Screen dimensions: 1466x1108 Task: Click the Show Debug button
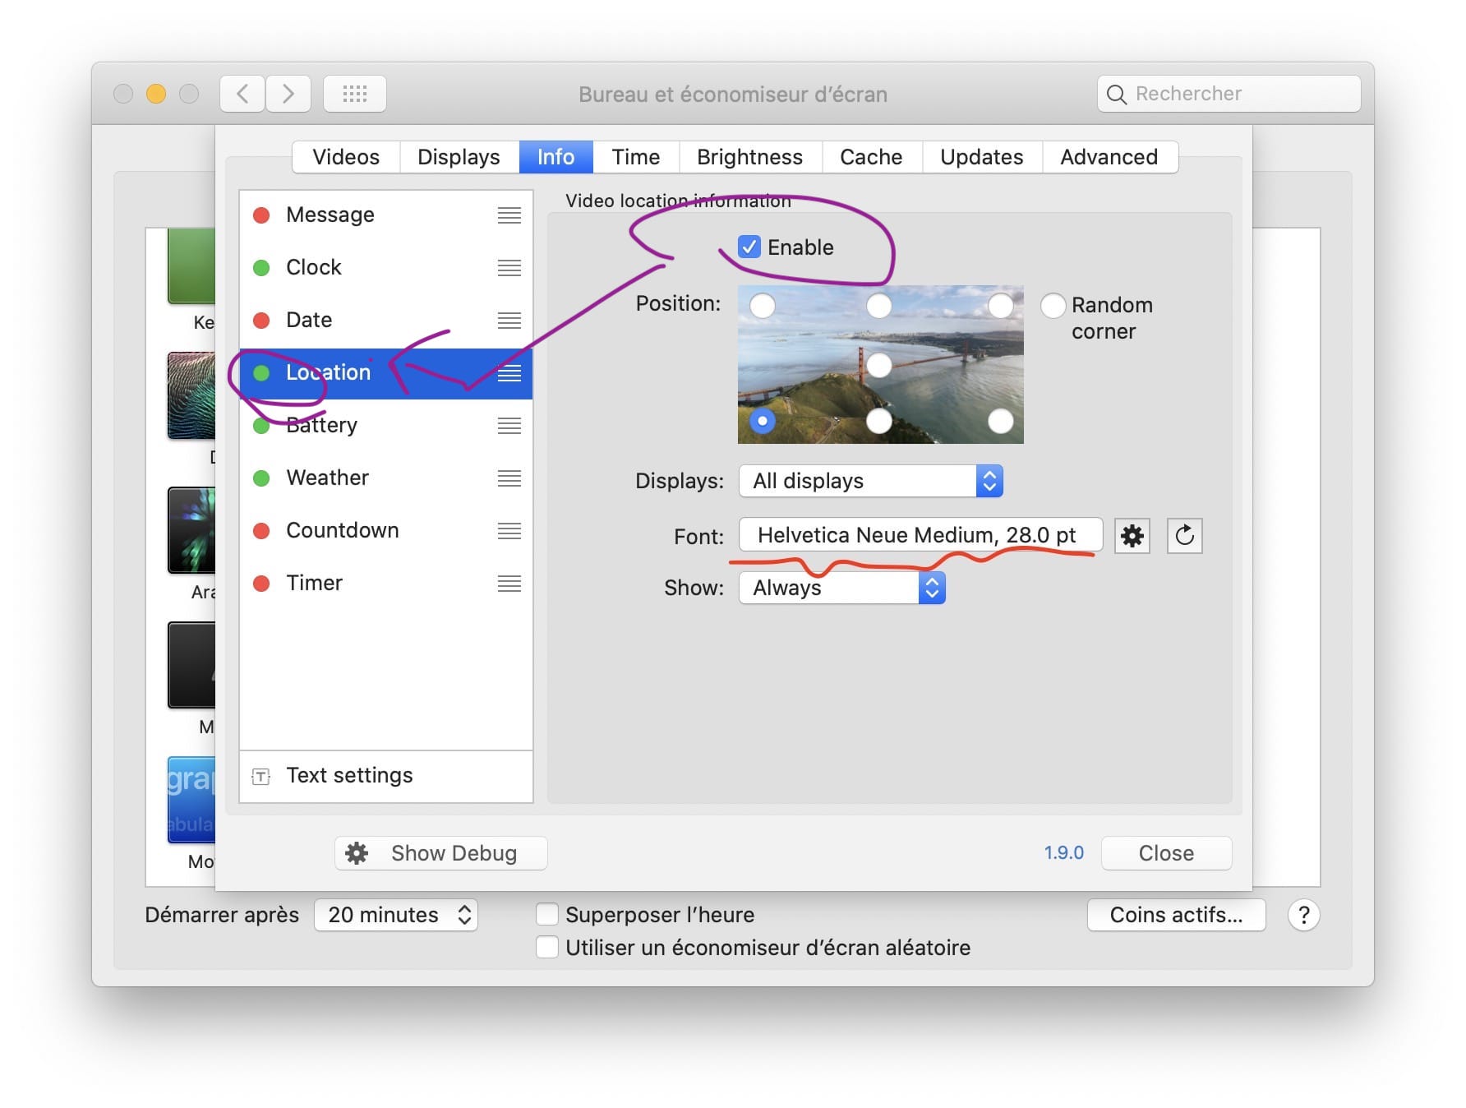pyautogui.click(x=441, y=853)
